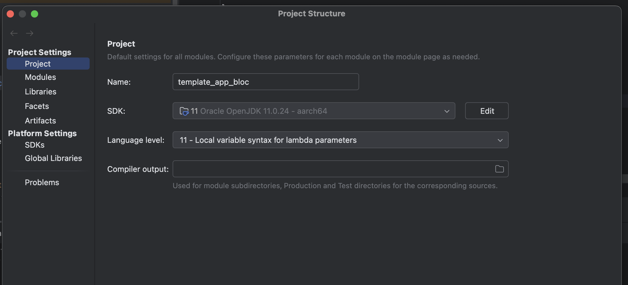
Task: Open the SDK combo box showing OpenJDK 11.0.24
Action: pos(314,111)
